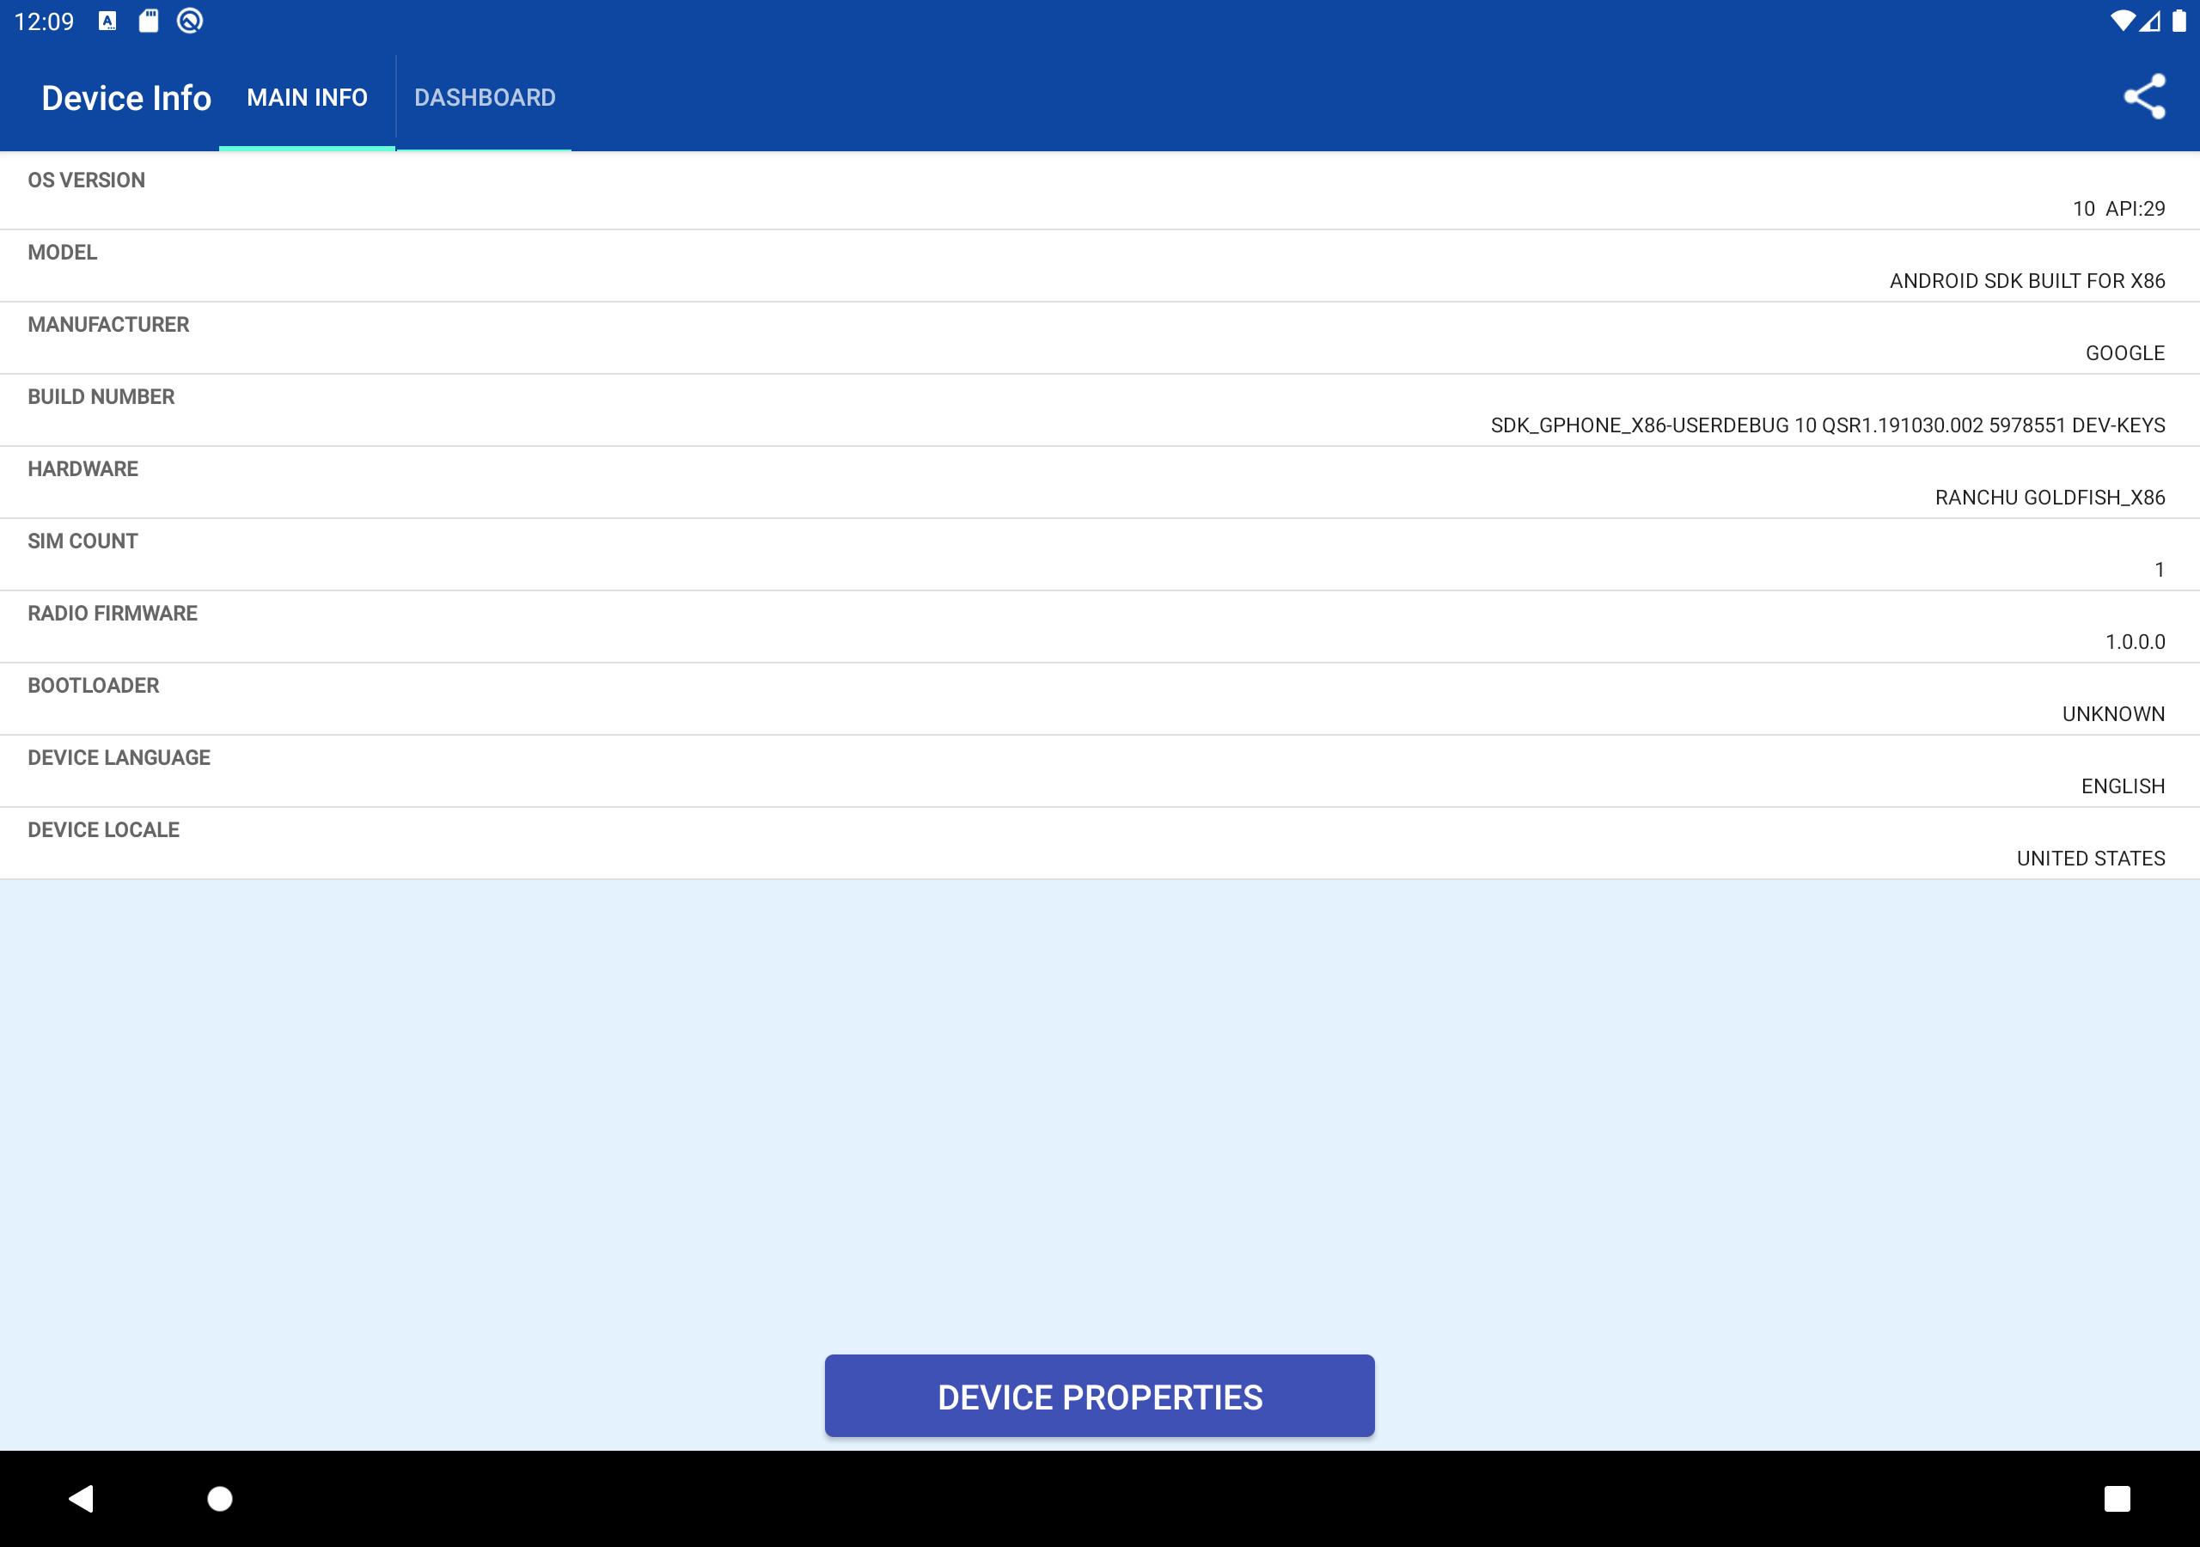Tap the SD card status bar icon
Screen dimensions: 2200x1547
[x=149, y=21]
